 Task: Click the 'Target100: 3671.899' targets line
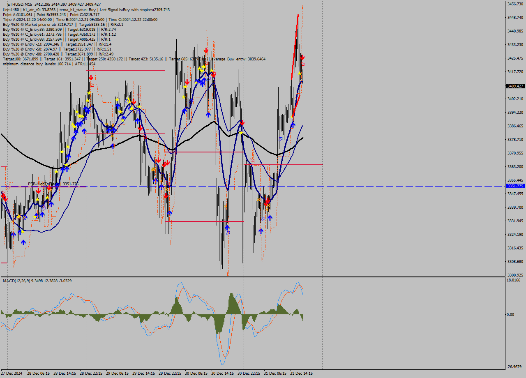pyautogui.click(x=134, y=59)
